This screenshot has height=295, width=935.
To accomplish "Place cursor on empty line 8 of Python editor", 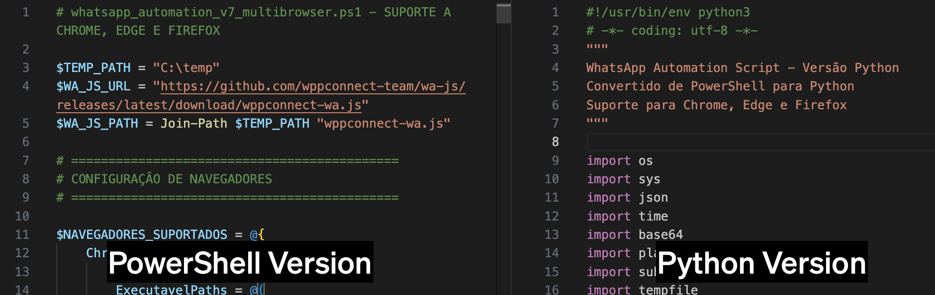I will tap(746, 142).
